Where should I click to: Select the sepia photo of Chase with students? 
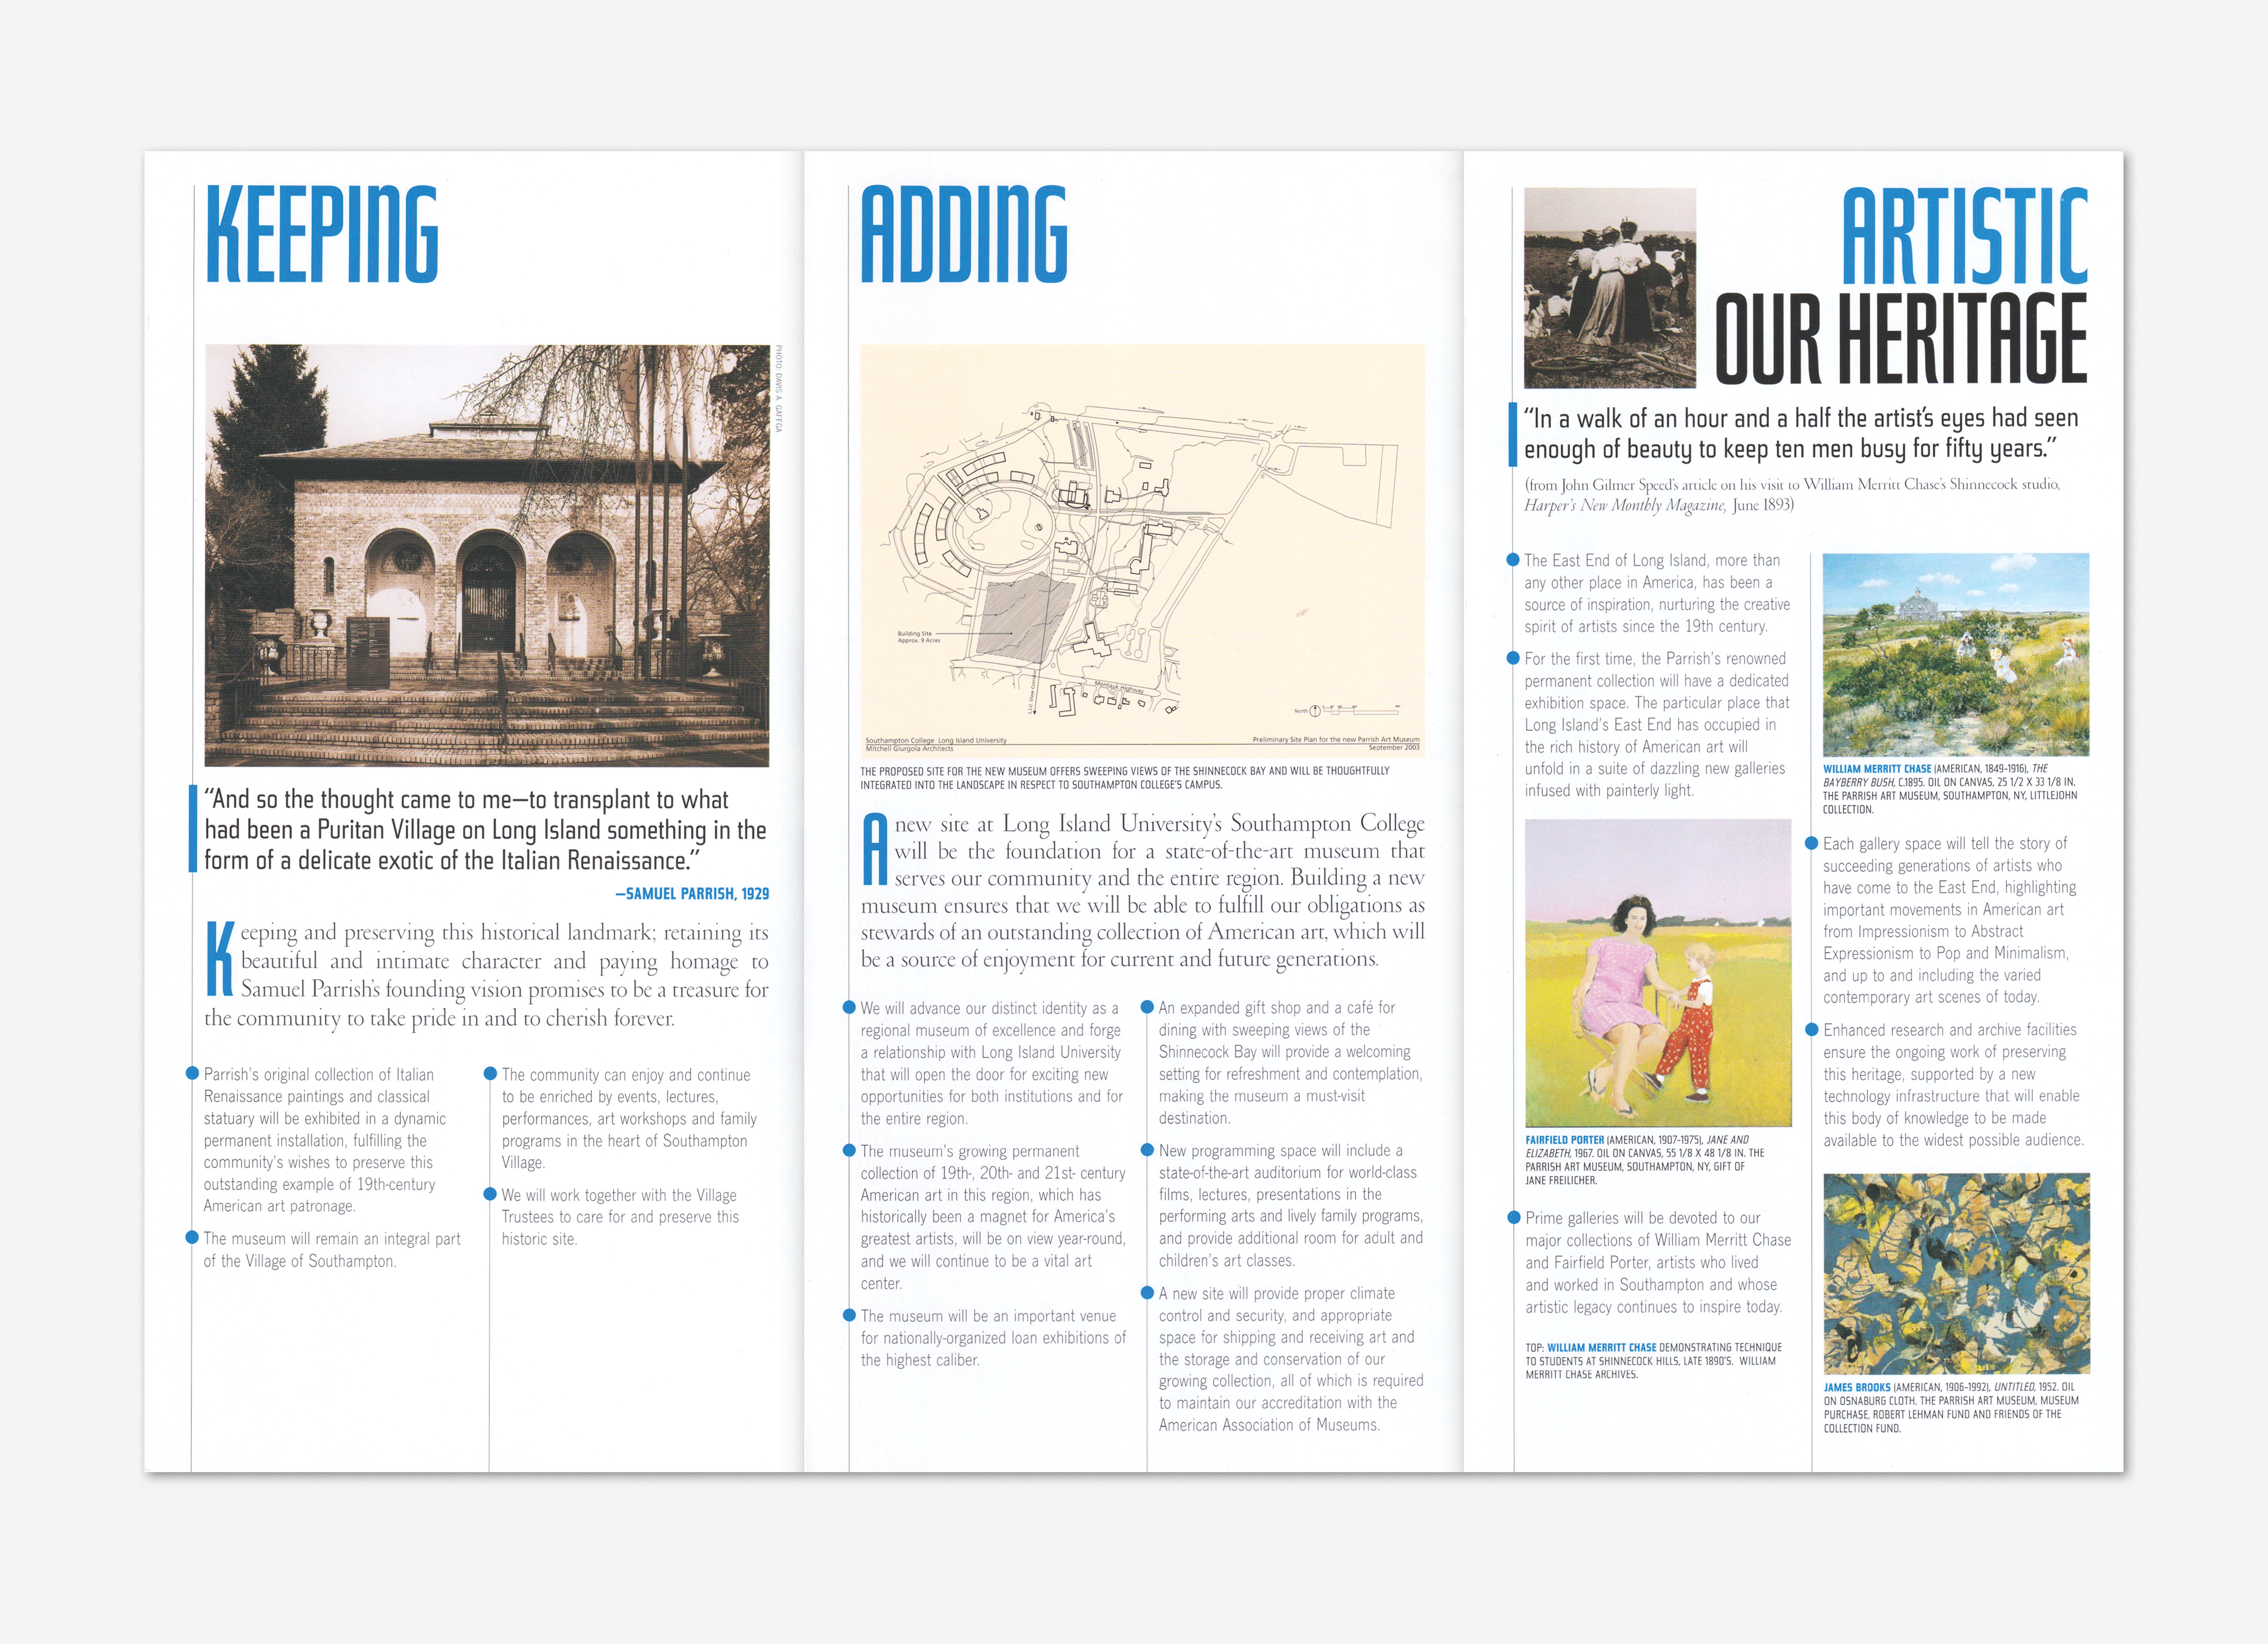(x=1610, y=287)
